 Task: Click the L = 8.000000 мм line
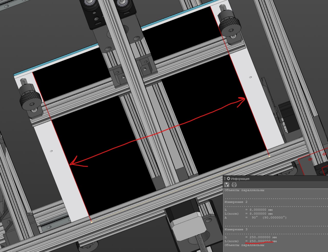click(x=249, y=210)
